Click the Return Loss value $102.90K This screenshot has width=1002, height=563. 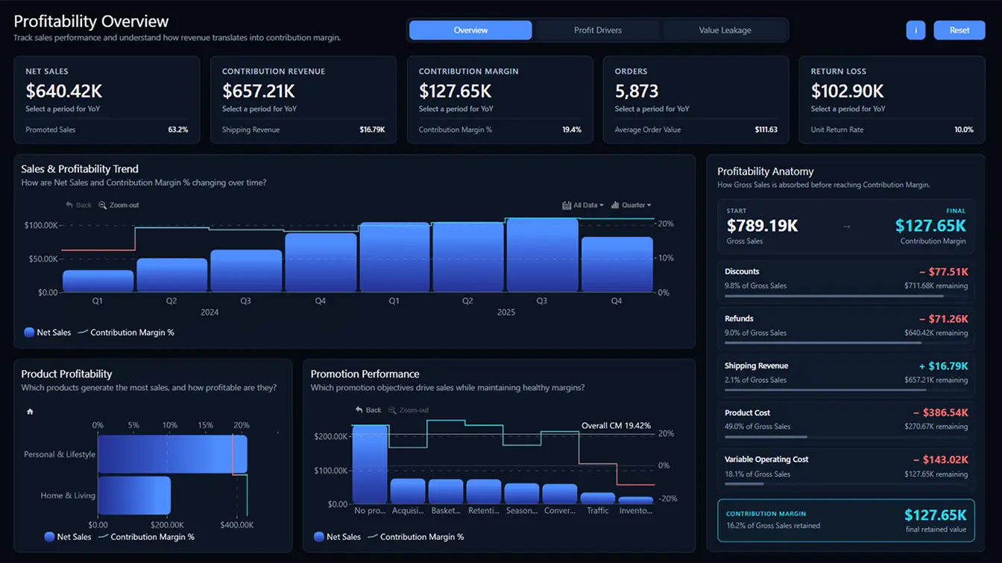tap(848, 91)
